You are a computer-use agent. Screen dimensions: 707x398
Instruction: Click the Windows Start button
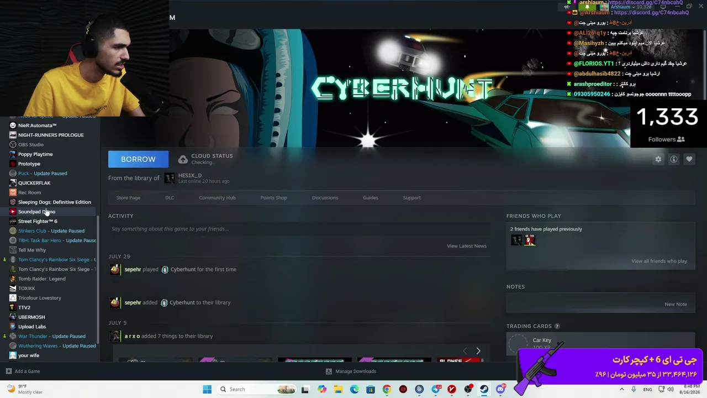pyautogui.click(x=207, y=389)
